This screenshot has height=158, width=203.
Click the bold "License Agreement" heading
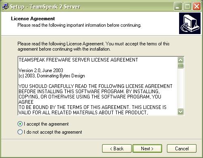pyautogui.click(x=33, y=19)
